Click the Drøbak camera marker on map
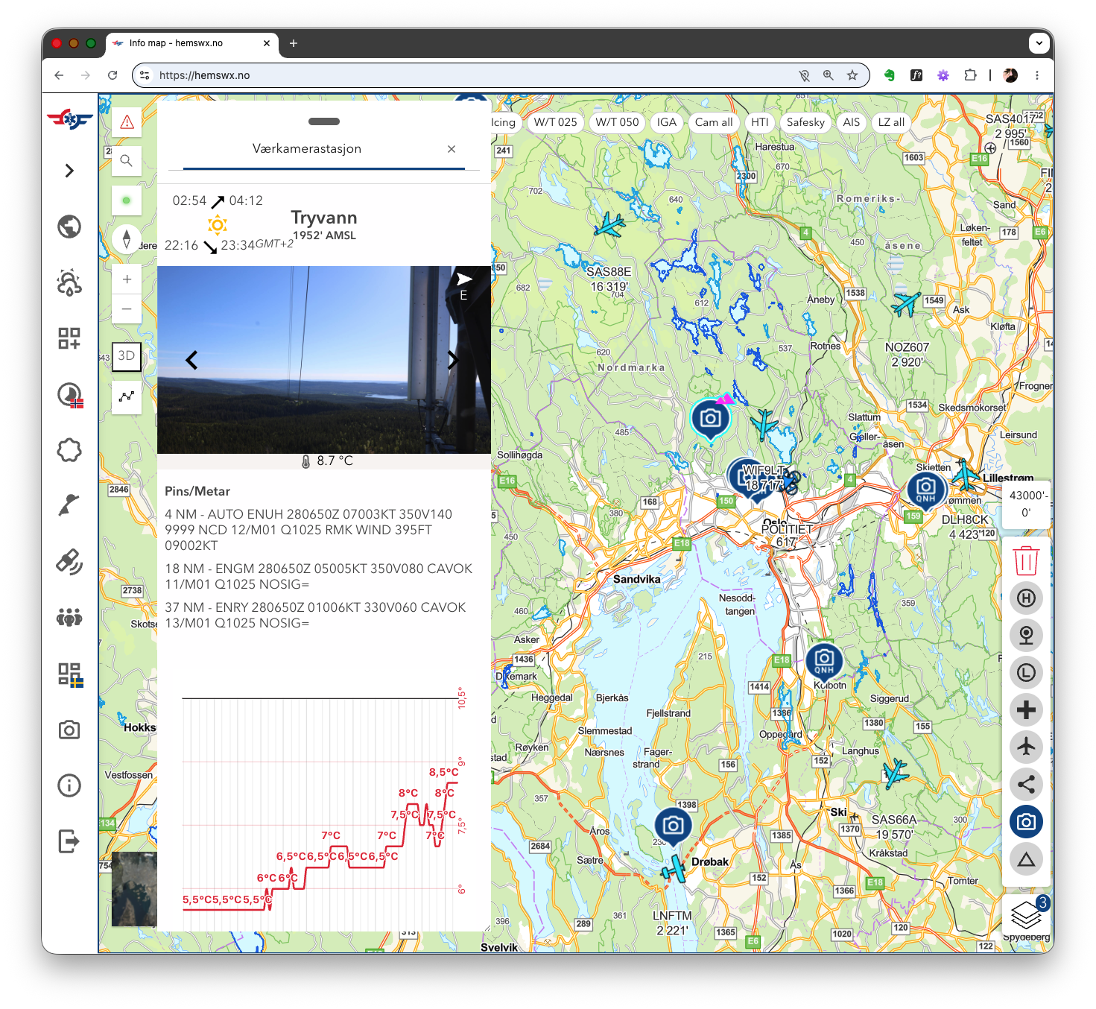Viewport: 1096px width, 1009px height. tap(673, 826)
